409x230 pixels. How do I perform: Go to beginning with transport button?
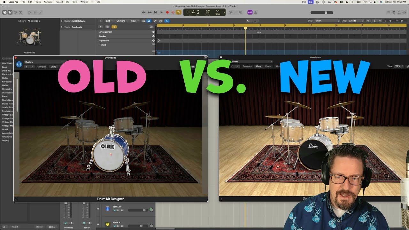tap(155, 12)
